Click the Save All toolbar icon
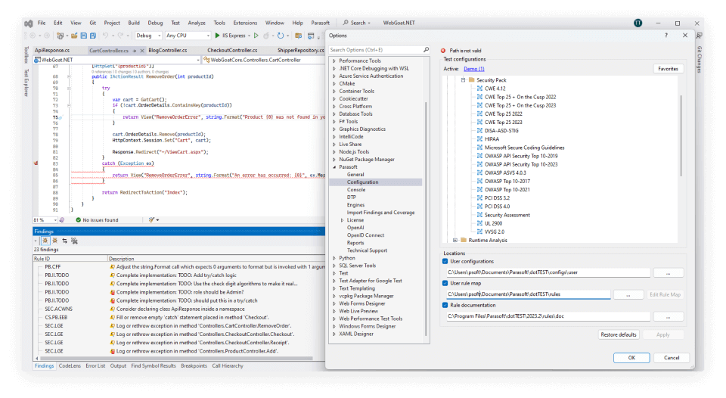 92,36
